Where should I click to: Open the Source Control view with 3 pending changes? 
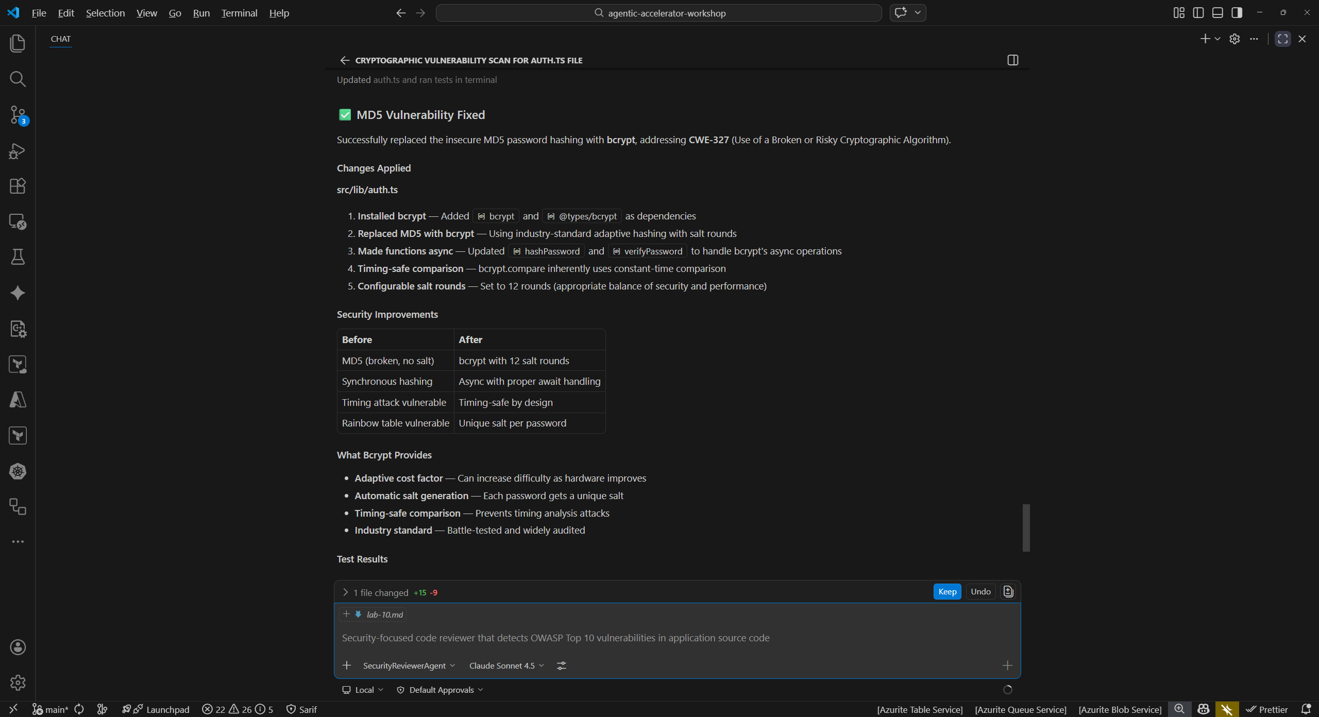[x=18, y=115]
